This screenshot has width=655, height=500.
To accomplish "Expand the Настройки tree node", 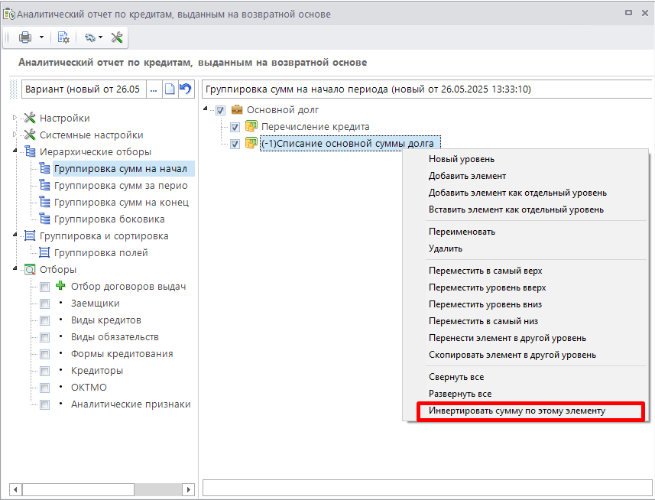I will 15,118.
